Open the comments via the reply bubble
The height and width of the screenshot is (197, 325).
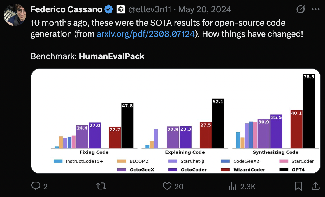click(36, 186)
